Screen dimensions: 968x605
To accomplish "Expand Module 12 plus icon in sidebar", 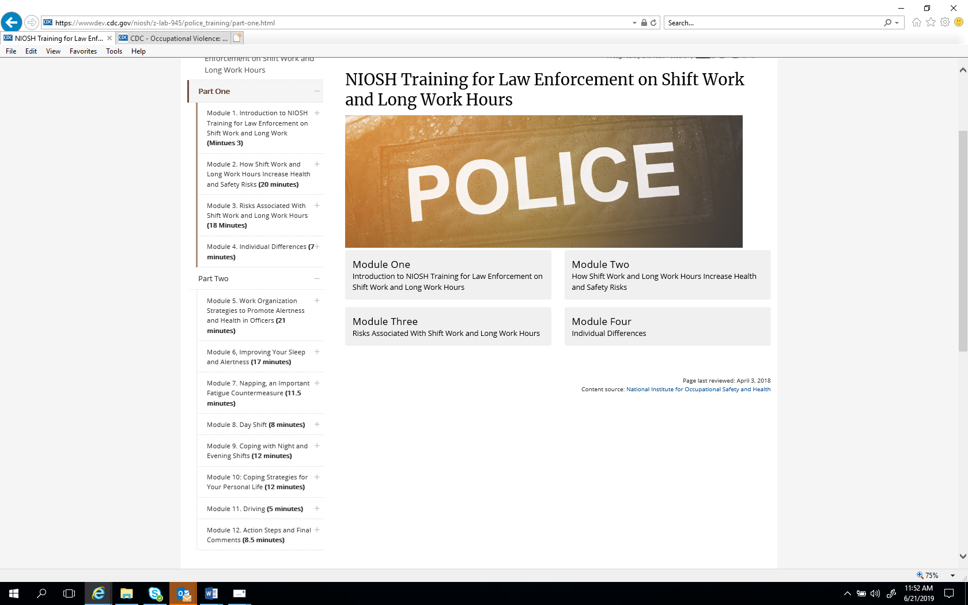I will click(x=317, y=530).
